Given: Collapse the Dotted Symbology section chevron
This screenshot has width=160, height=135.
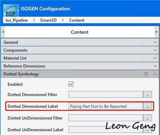Looking at the screenshot, I should [155, 74].
